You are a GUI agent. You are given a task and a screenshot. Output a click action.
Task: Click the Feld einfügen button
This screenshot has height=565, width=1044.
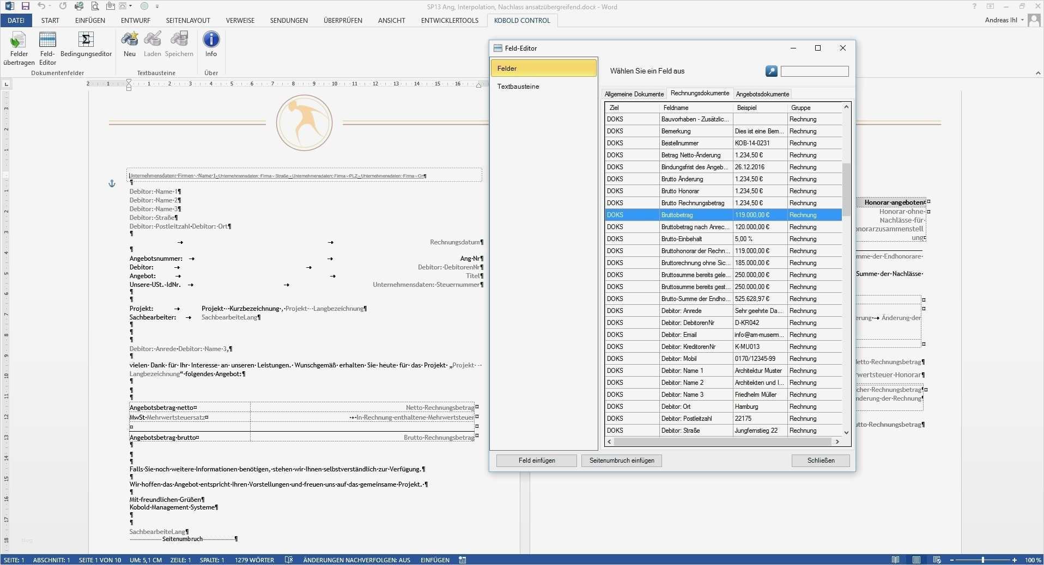point(536,460)
